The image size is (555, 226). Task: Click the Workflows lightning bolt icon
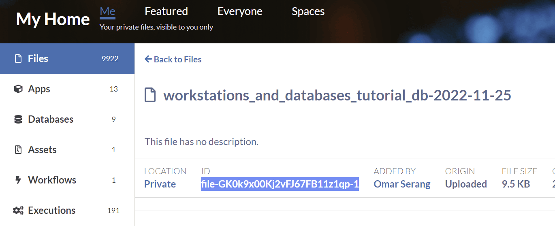[x=18, y=180]
